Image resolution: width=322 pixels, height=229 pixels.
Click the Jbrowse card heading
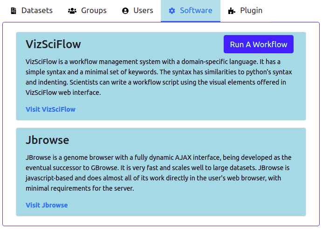tap(47, 140)
